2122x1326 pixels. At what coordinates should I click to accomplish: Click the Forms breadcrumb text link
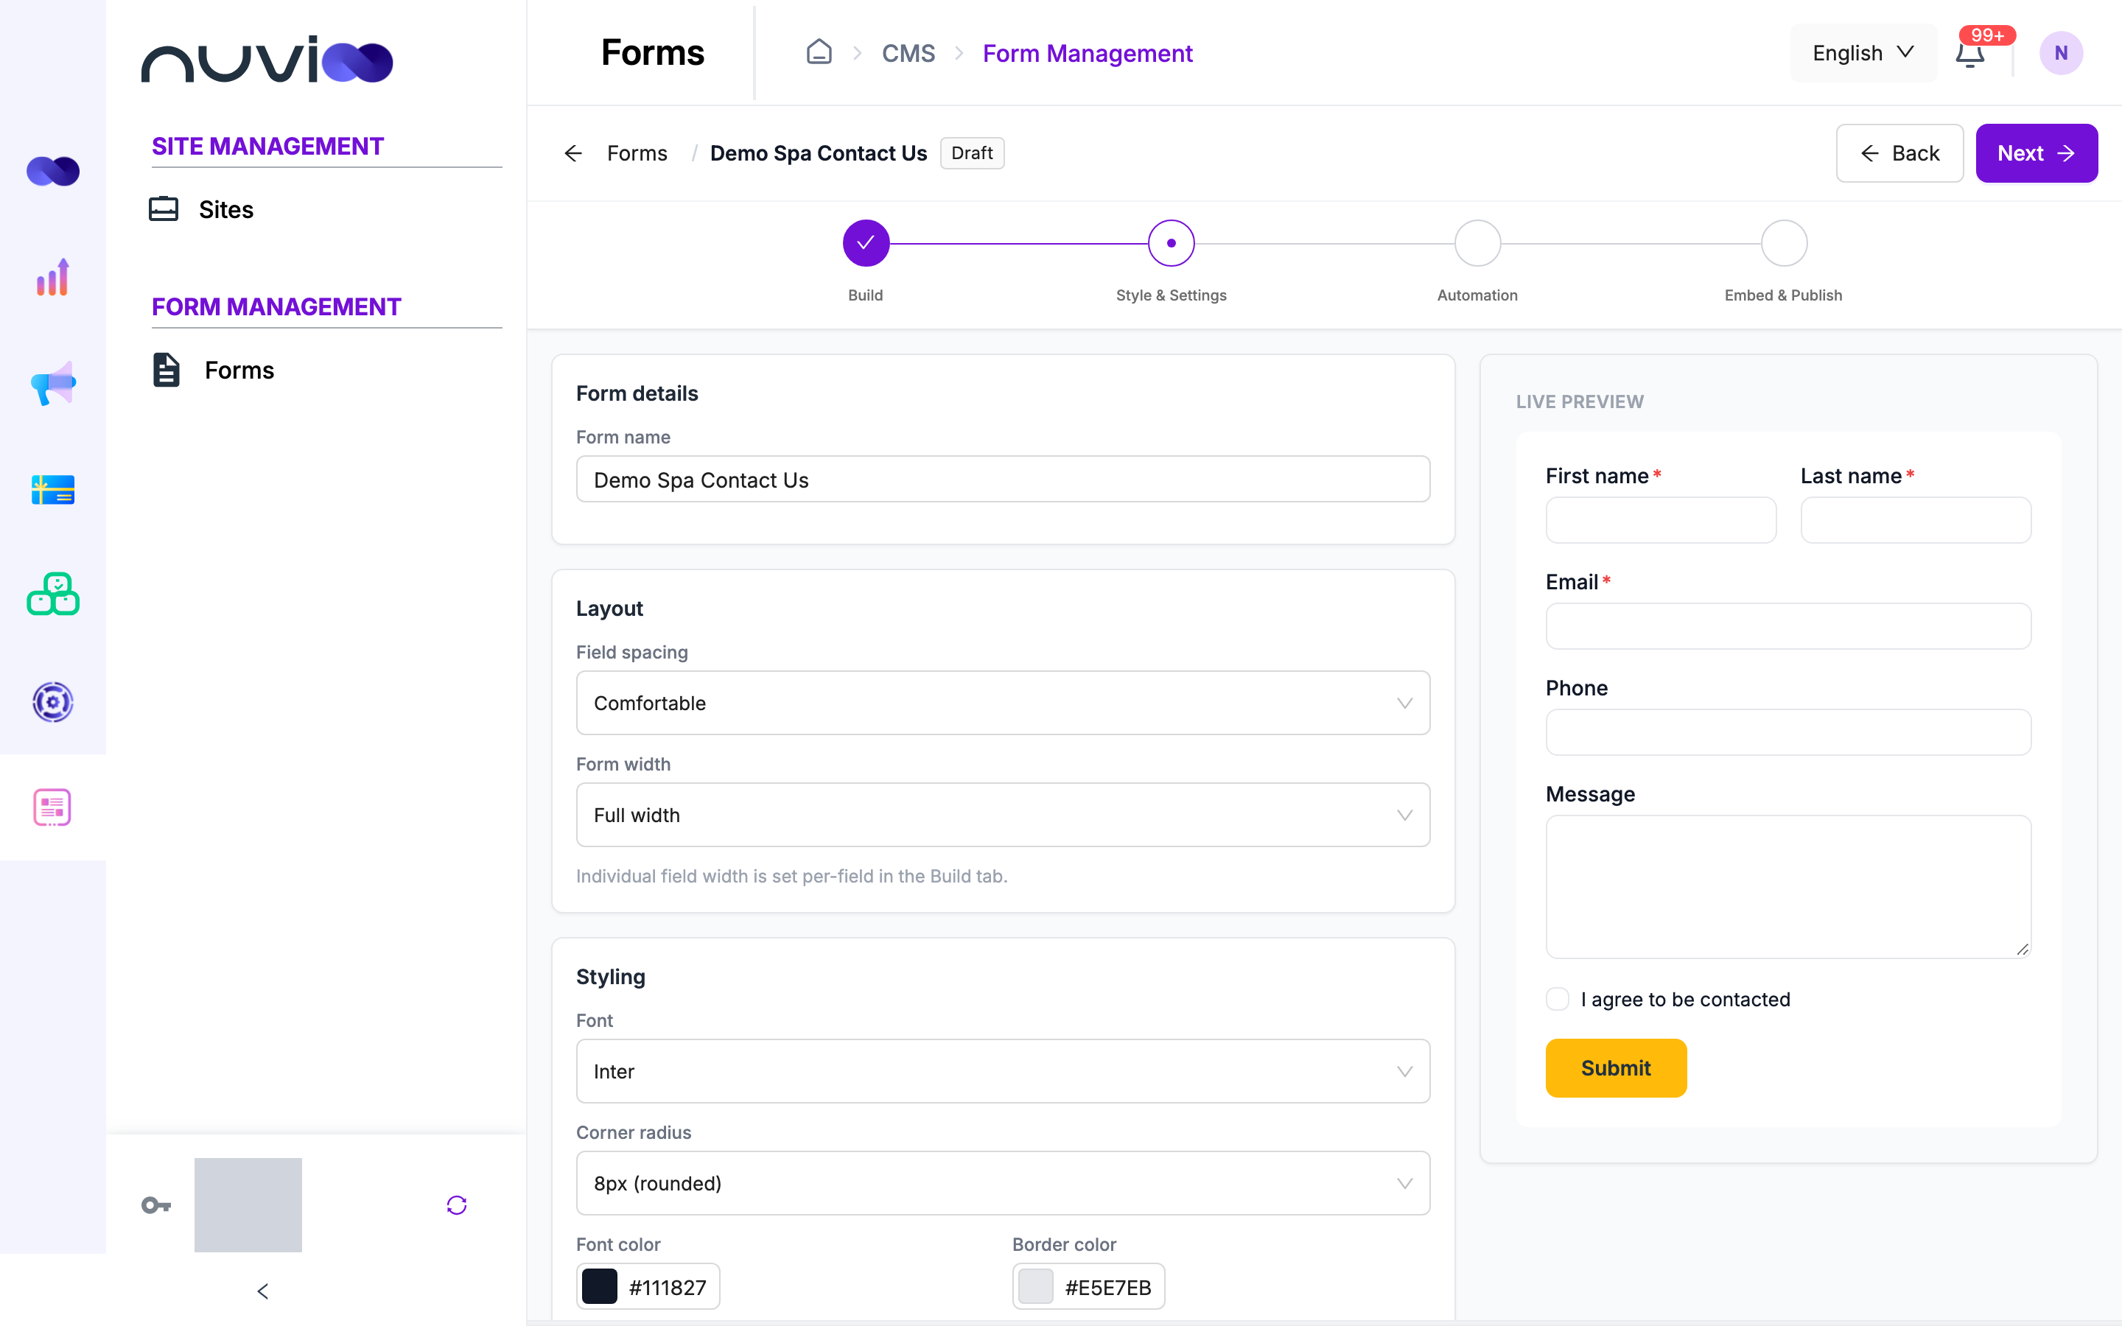tap(637, 153)
